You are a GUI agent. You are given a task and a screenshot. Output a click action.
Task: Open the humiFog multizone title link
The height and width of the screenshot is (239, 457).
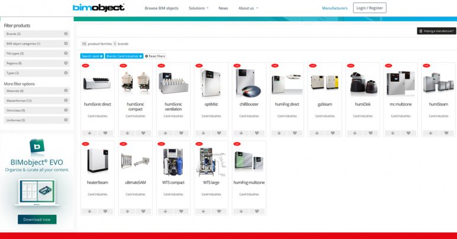click(249, 183)
